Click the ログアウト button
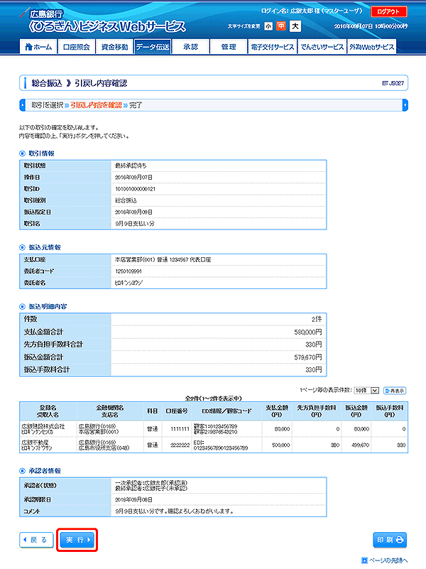 [388, 11]
